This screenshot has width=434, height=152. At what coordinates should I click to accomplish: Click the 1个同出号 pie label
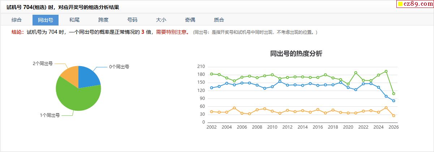(x=50, y=115)
